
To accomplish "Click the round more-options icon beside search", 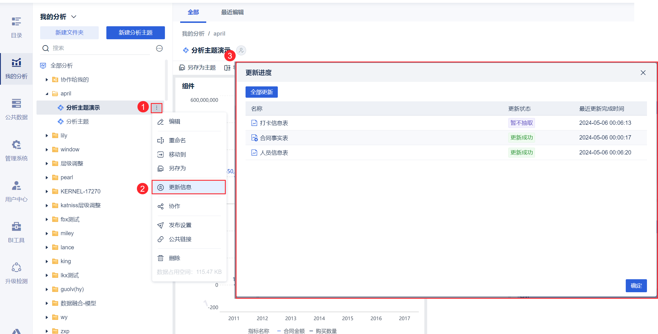I will pos(159,48).
